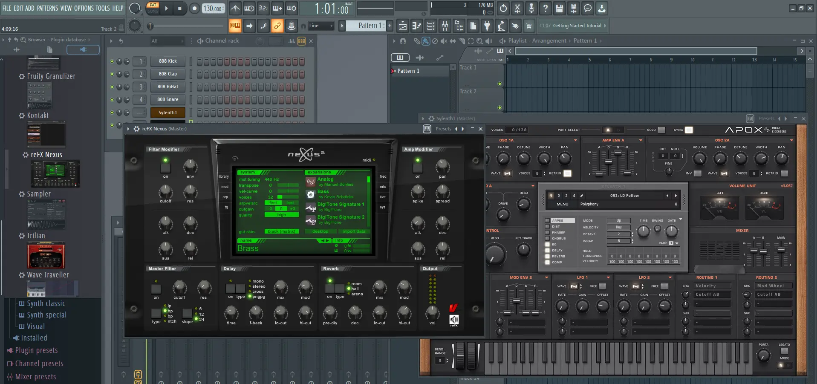Select the Playlist paint brush tool
This screenshot has height=384, width=817.
click(x=426, y=41)
